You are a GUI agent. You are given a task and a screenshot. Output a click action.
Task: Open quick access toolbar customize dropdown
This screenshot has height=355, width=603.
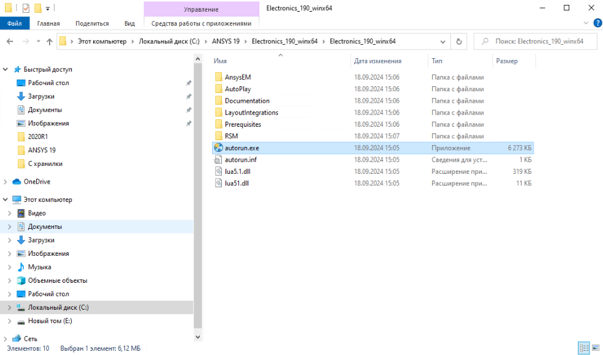[48, 8]
